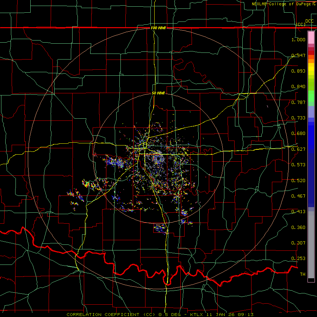Click the 0.840 legend value
Viewport: 317px width, 317px height.
click(298, 87)
